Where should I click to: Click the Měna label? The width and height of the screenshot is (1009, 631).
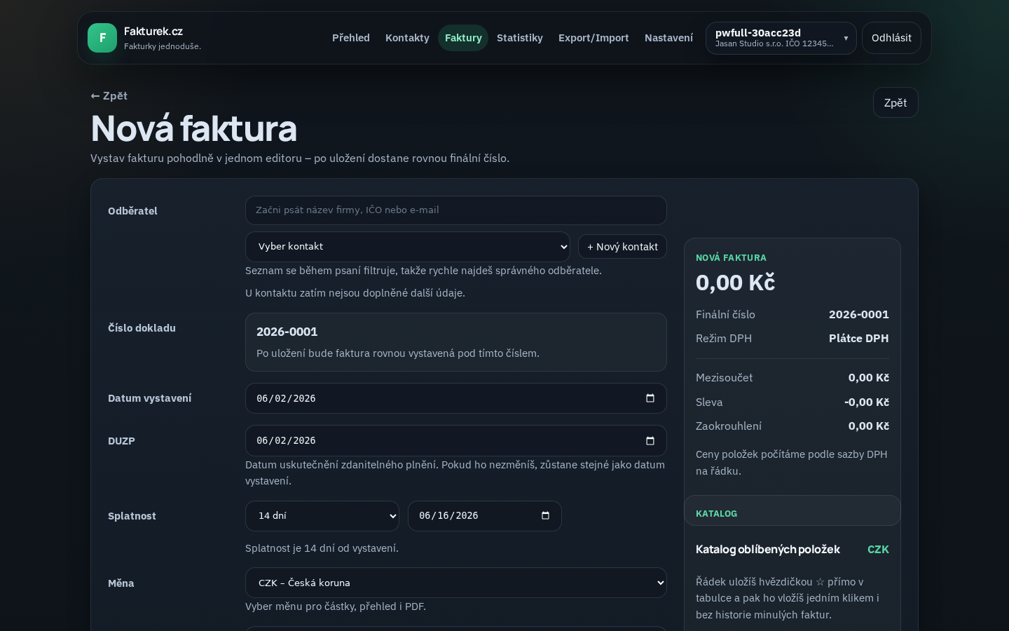click(121, 583)
